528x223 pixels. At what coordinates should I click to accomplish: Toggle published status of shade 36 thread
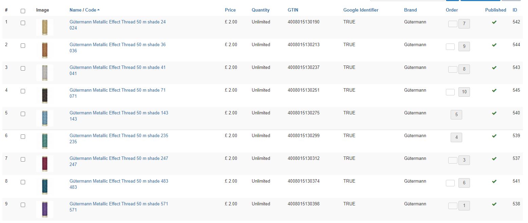pos(494,45)
